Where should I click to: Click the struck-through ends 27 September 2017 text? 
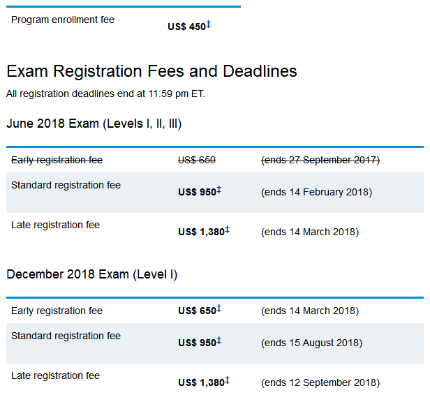pyautogui.click(x=320, y=160)
